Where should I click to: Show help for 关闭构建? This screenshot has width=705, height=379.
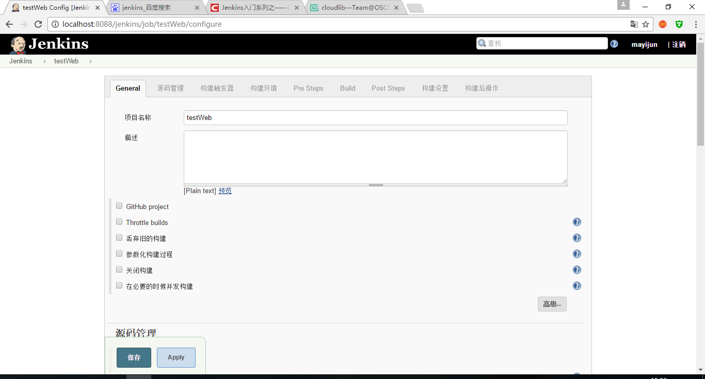point(577,270)
